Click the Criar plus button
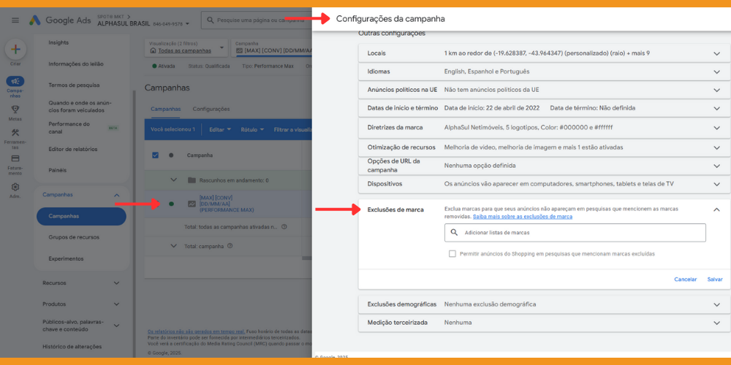731x365 pixels. pos(15,50)
